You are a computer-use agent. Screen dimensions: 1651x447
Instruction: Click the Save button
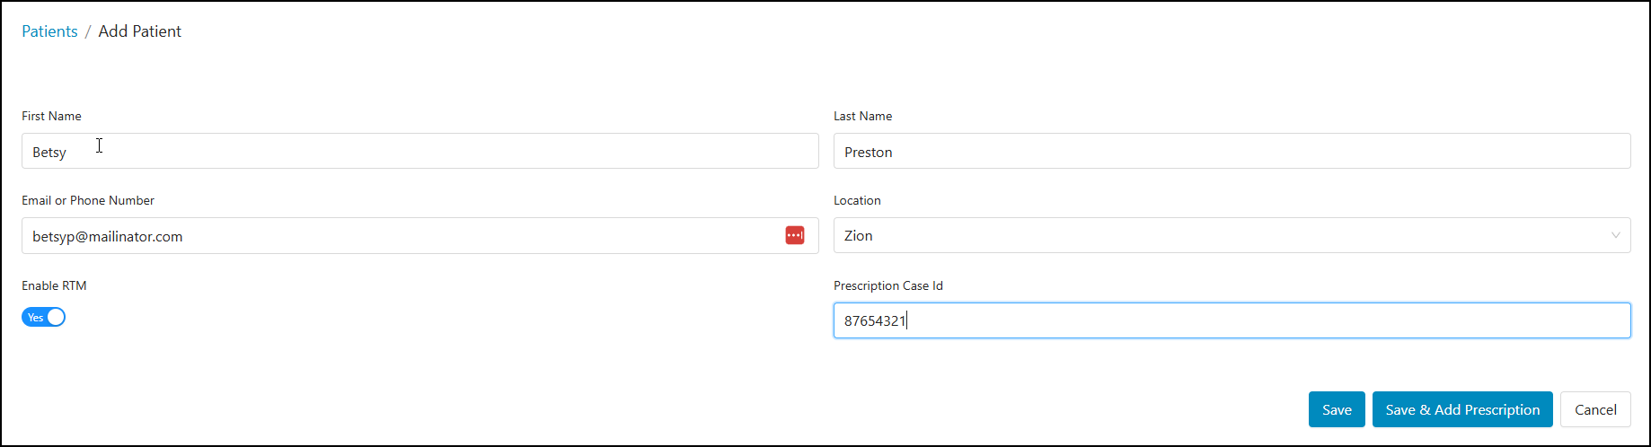click(x=1336, y=409)
